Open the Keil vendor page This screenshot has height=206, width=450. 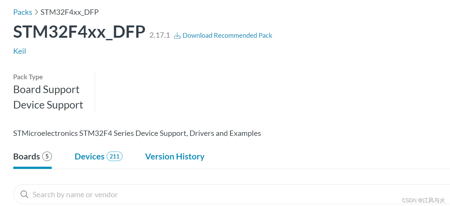pyautogui.click(x=20, y=51)
